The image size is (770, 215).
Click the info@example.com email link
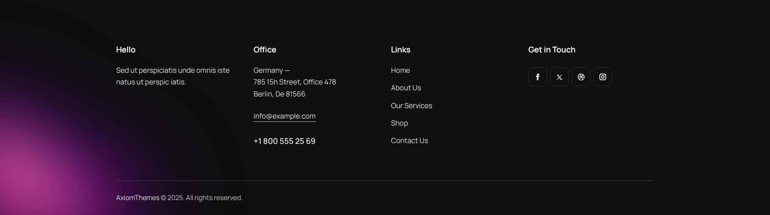[x=284, y=116]
